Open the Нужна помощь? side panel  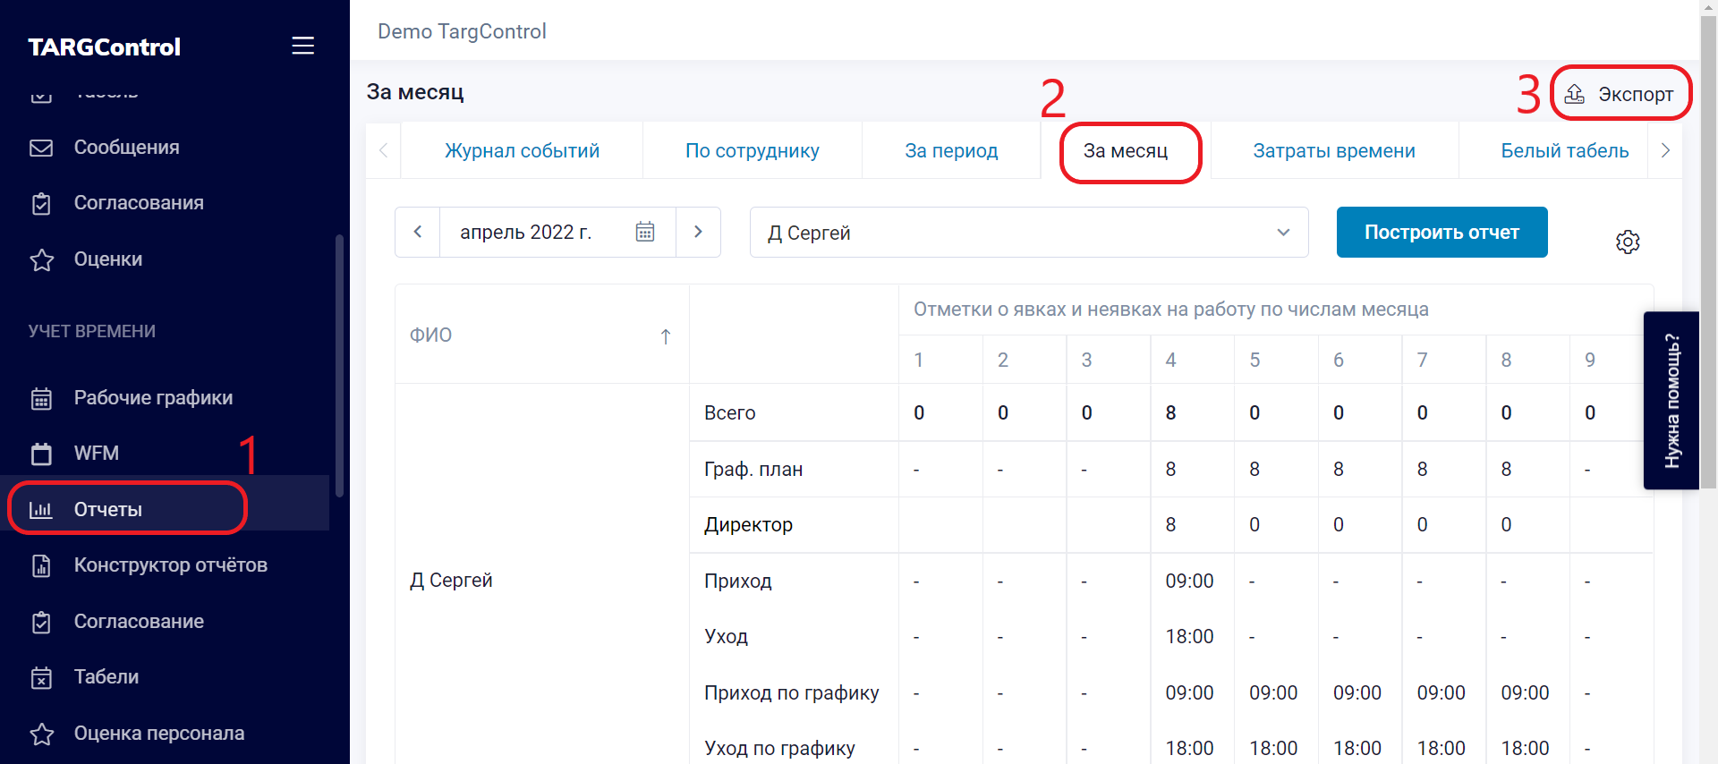(1671, 401)
